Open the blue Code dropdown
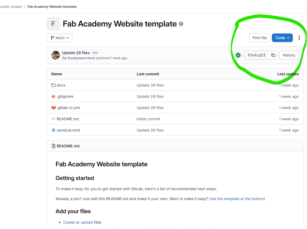307x229 pixels. coord(282,38)
